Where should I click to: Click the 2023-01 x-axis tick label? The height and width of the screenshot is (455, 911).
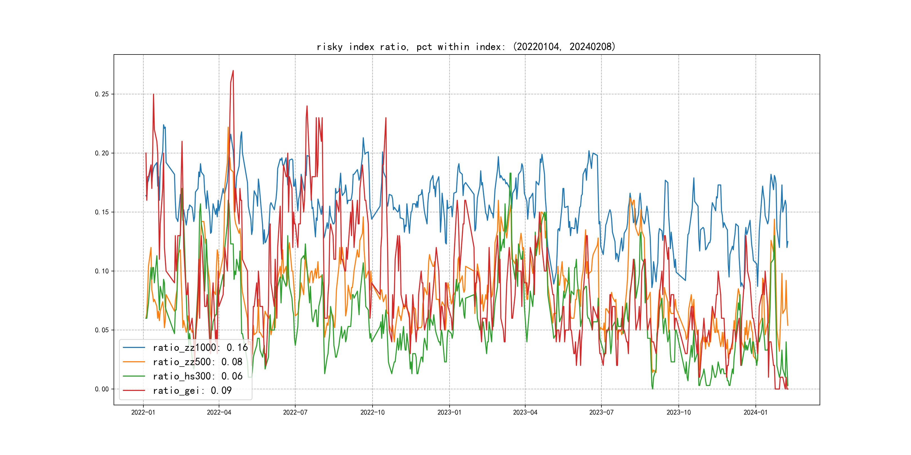point(449,412)
